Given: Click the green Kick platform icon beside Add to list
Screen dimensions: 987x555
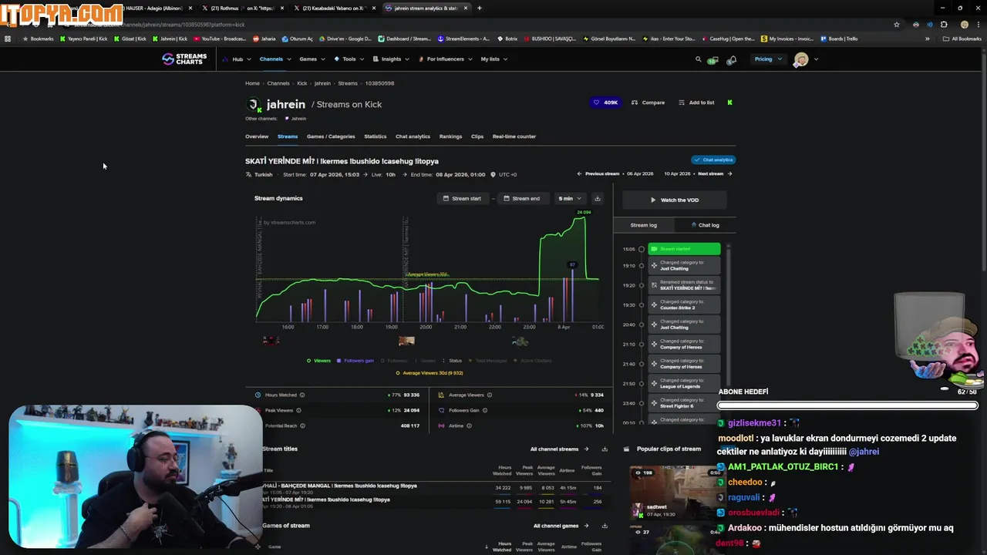Looking at the screenshot, I should coord(729,103).
